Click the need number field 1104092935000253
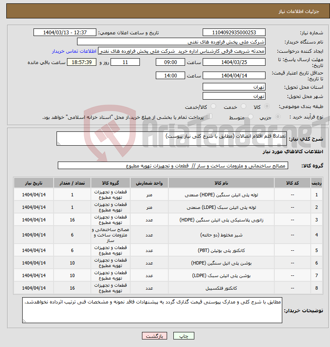Image resolution: width=330 pixels, height=347 pixels. [x=234, y=33]
